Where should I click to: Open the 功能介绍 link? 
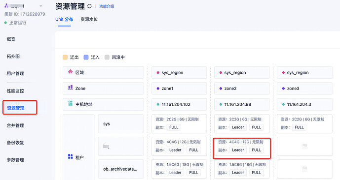pos(107,6)
